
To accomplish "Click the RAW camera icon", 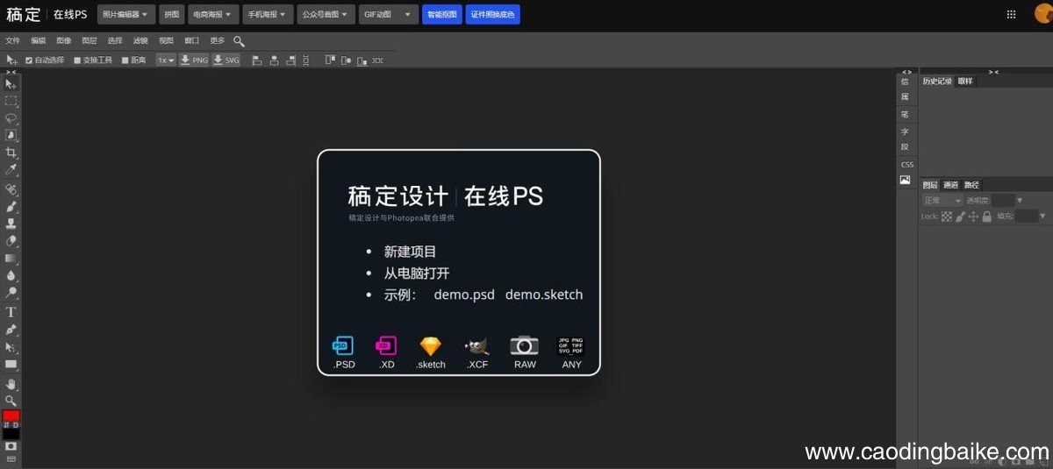I will pyautogui.click(x=525, y=345).
